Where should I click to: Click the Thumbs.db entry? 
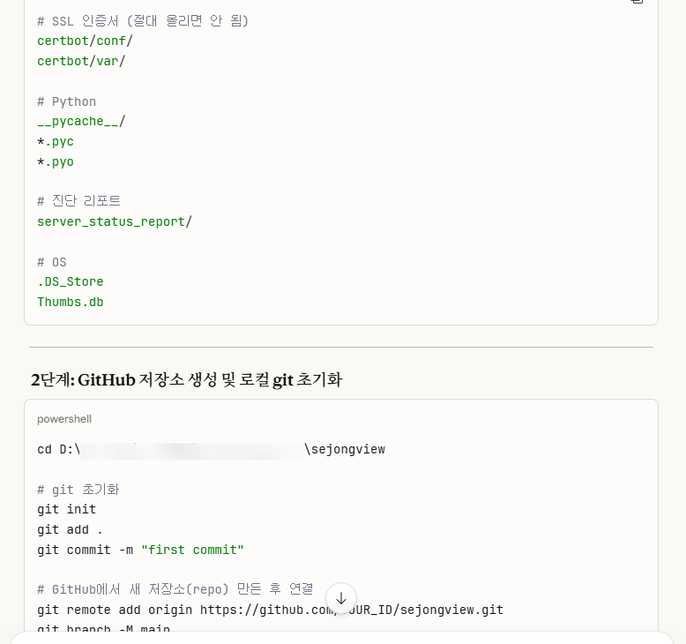71,302
